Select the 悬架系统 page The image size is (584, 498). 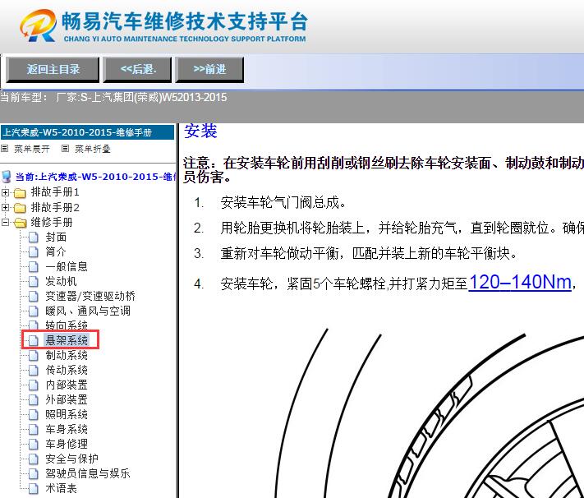point(67,340)
